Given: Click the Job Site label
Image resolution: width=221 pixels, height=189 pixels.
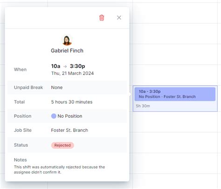Looking at the screenshot, I should pyautogui.click(x=23, y=130).
